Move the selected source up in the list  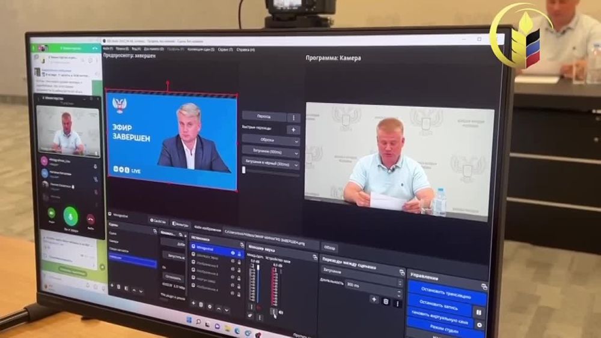click(219, 308)
